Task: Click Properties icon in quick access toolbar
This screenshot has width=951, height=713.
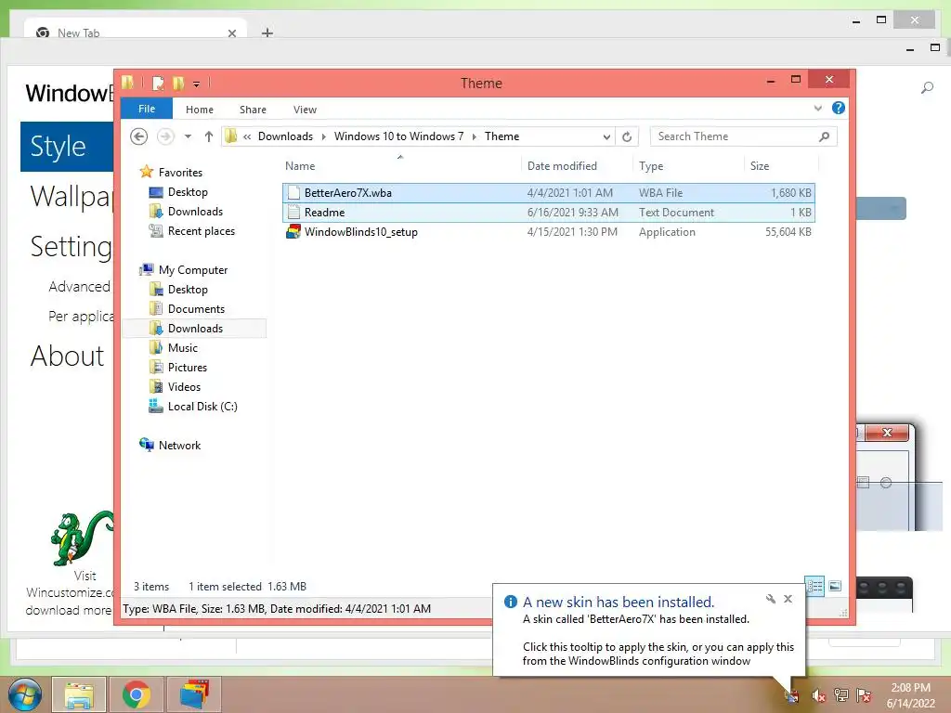Action: [158, 83]
